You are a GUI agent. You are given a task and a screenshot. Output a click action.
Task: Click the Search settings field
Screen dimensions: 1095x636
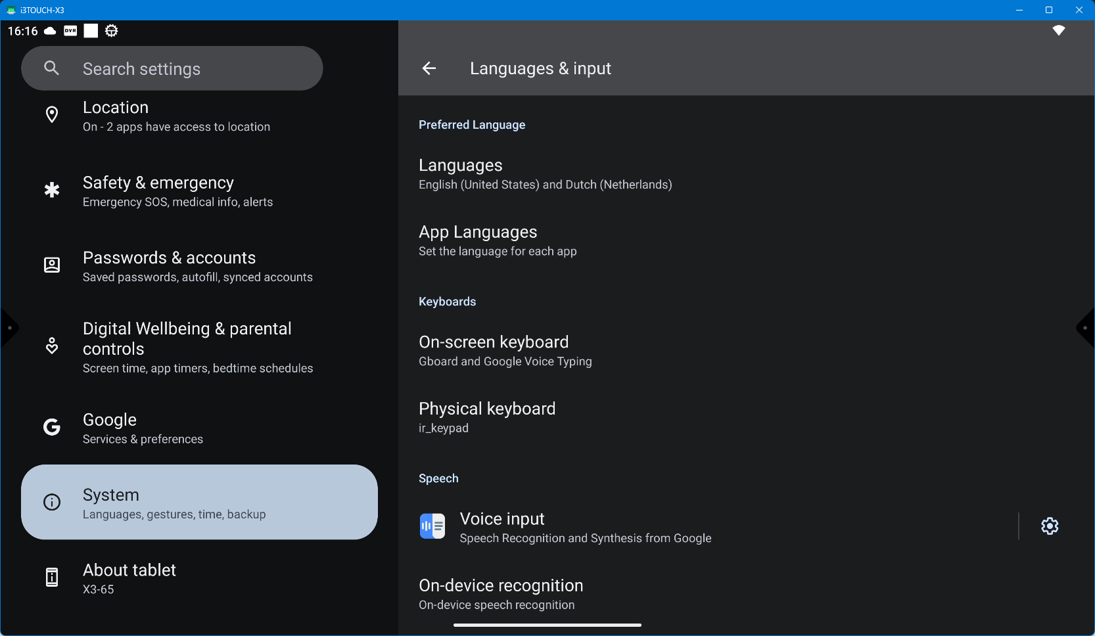pos(184,69)
